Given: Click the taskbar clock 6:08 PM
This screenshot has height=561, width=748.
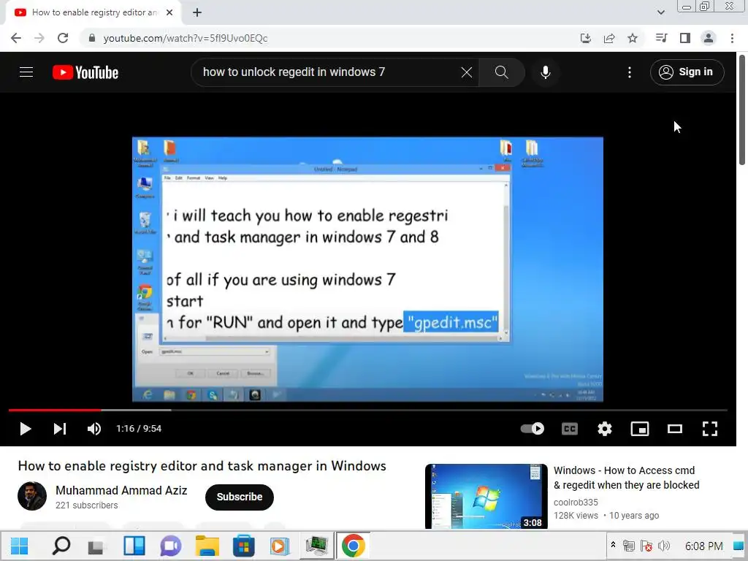Looking at the screenshot, I should [703, 546].
